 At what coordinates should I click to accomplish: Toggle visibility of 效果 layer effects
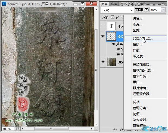[x=113, y=44]
